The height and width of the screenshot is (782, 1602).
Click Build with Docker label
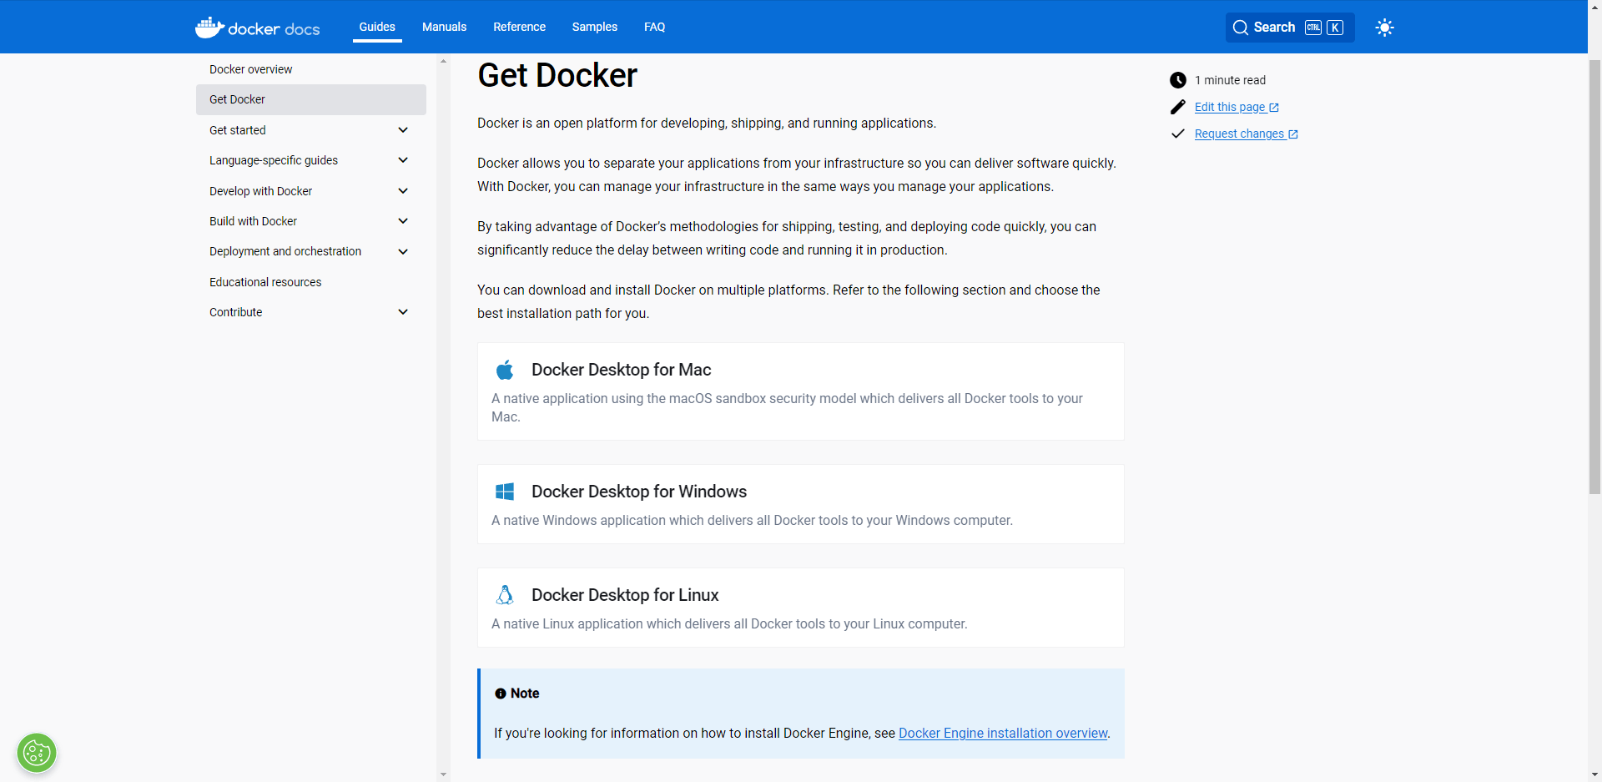pyautogui.click(x=254, y=221)
